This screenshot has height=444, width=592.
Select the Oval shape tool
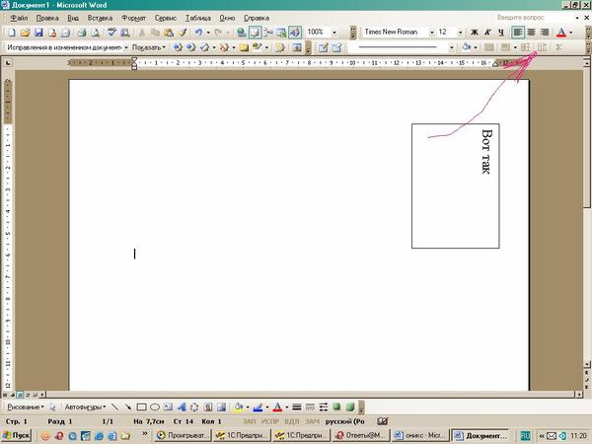155,407
